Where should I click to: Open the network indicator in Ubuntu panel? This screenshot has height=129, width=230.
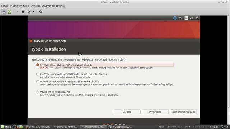click(x=180, y=18)
